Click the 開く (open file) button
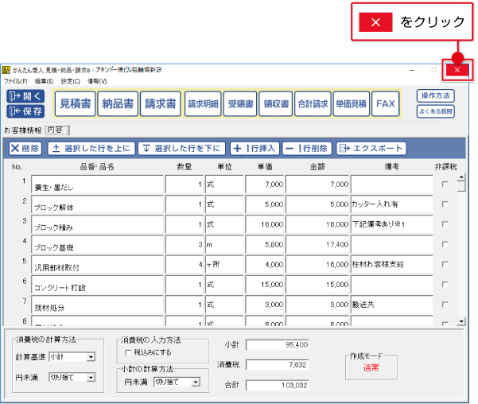The image size is (478, 404). click(25, 97)
